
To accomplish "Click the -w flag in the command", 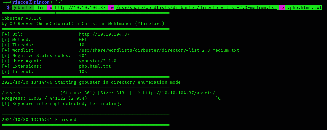I will point(111,8).
